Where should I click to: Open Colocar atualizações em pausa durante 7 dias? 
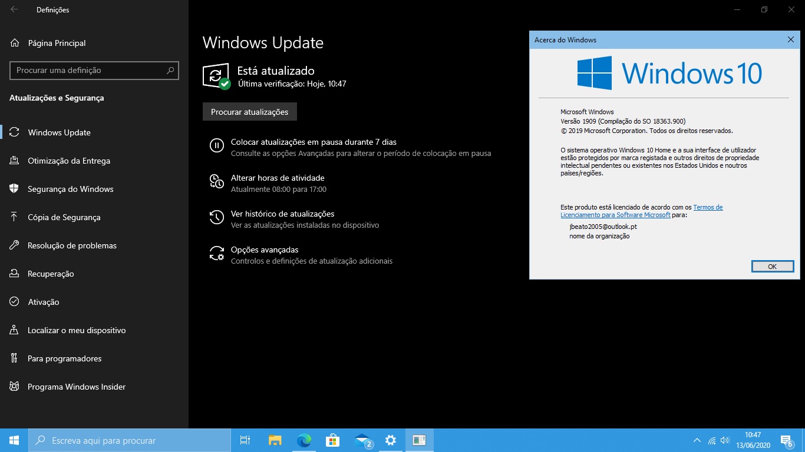coord(314,142)
